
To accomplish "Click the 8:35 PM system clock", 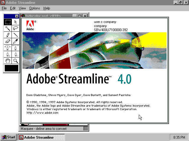I will tap(179, 137).
